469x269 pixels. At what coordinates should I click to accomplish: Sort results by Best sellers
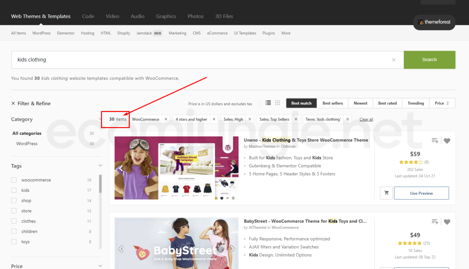coord(333,103)
